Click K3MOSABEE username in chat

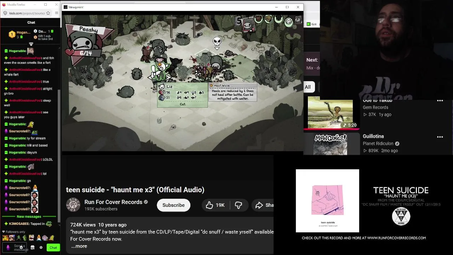(19, 223)
